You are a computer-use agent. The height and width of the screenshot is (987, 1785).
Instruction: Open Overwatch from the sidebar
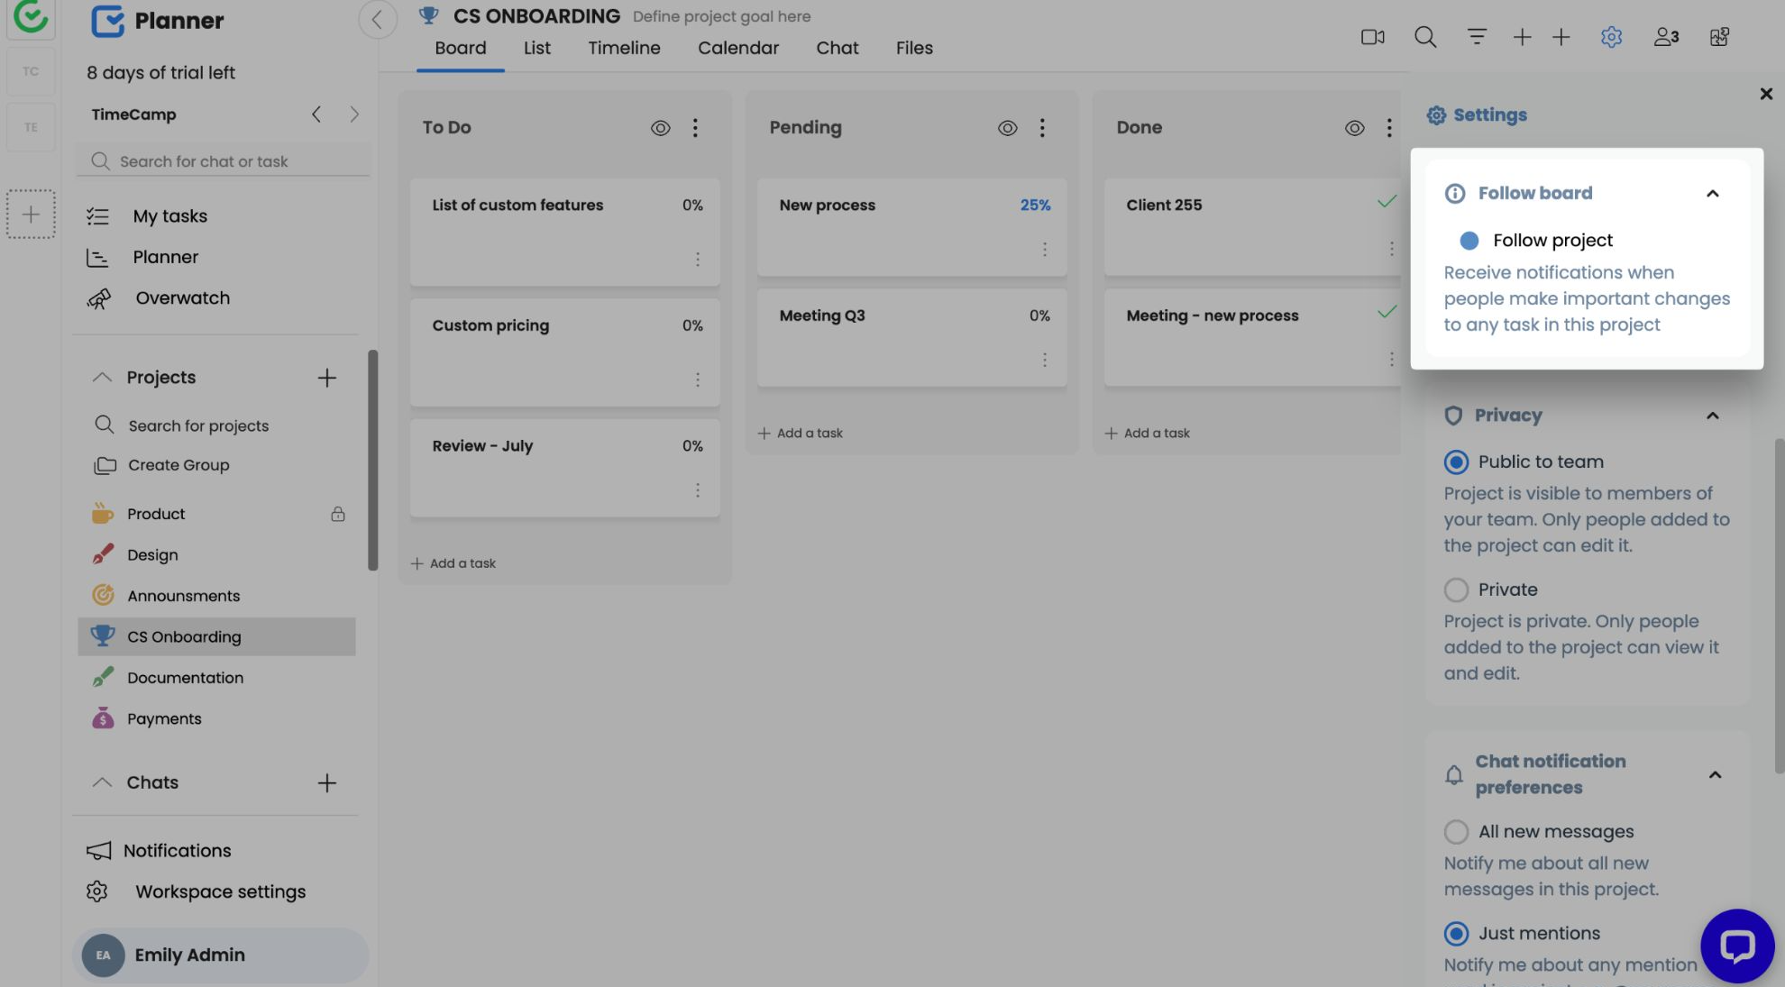[x=182, y=298]
